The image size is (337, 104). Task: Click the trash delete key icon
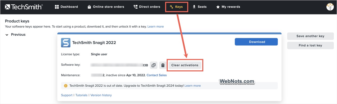163,65
